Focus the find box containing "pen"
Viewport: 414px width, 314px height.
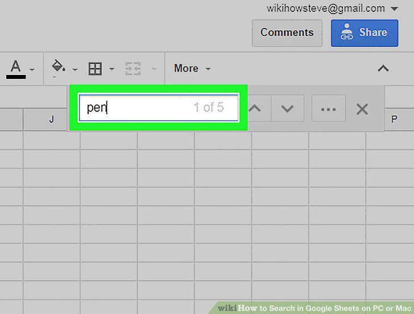pyautogui.click(x=159, y=108)
